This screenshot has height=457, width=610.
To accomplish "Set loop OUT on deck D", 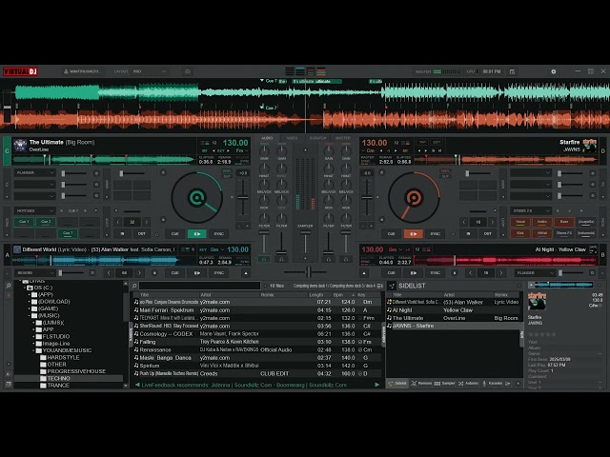I will pyautogui.click(x=487, y=234).
